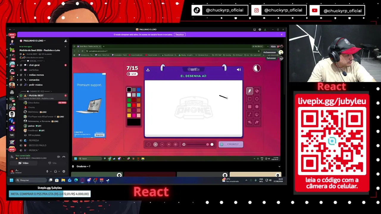Viewport: 381px width, 214px height.
Task: Toggle the Vídeo camera button in Discord
Action: pos(24,163)
